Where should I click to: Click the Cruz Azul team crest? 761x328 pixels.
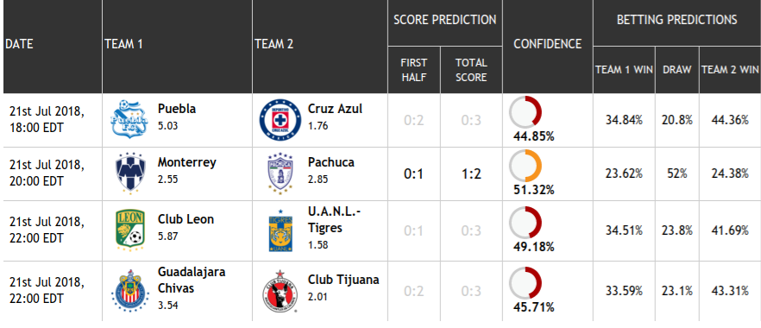(x=280, y=120)
